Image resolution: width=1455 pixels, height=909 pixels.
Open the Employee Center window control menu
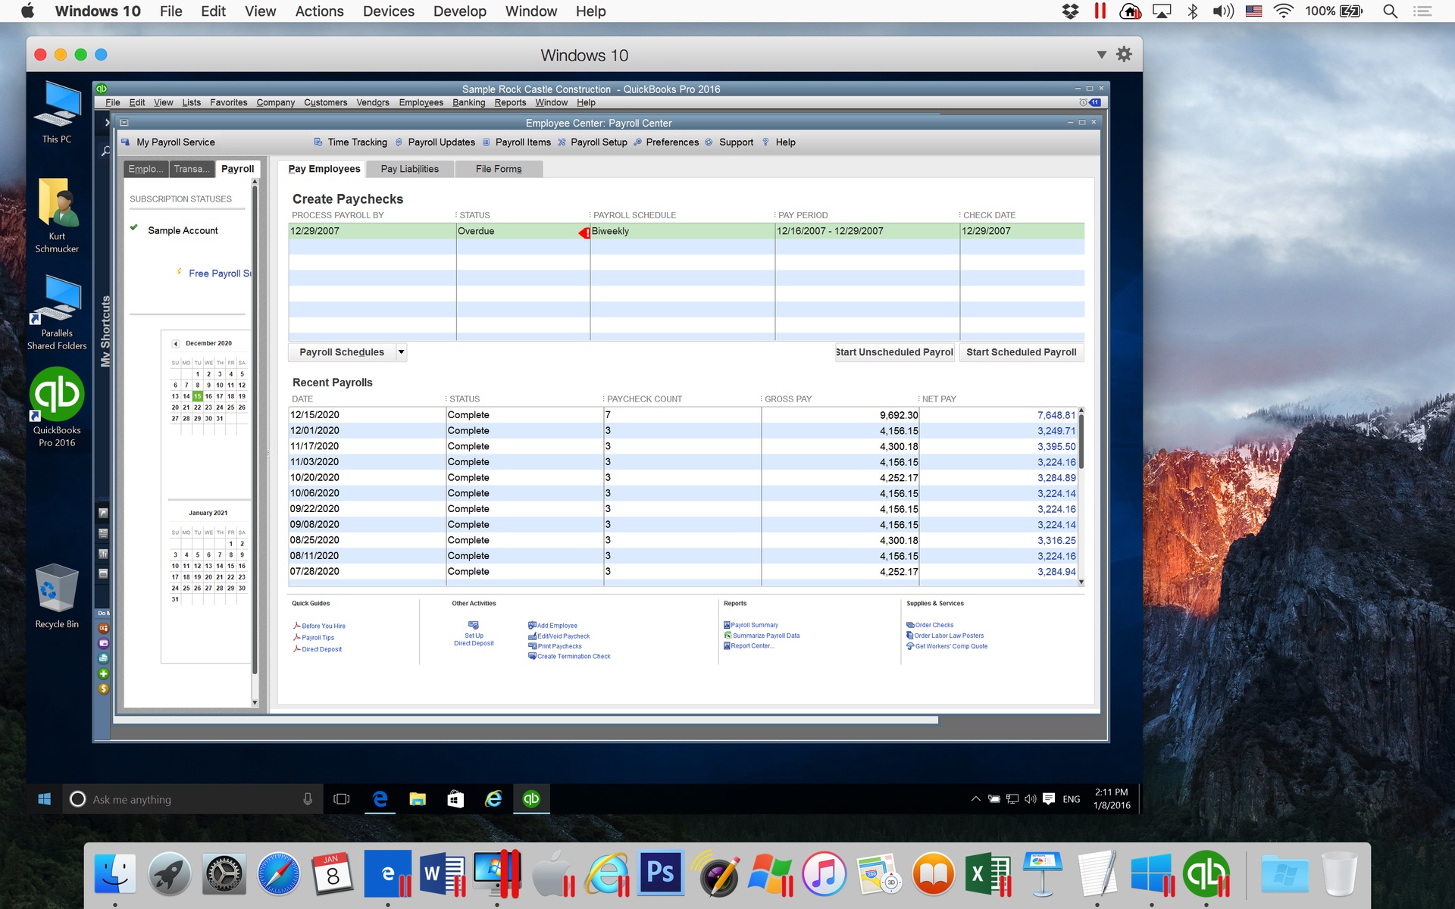[124, 123]
